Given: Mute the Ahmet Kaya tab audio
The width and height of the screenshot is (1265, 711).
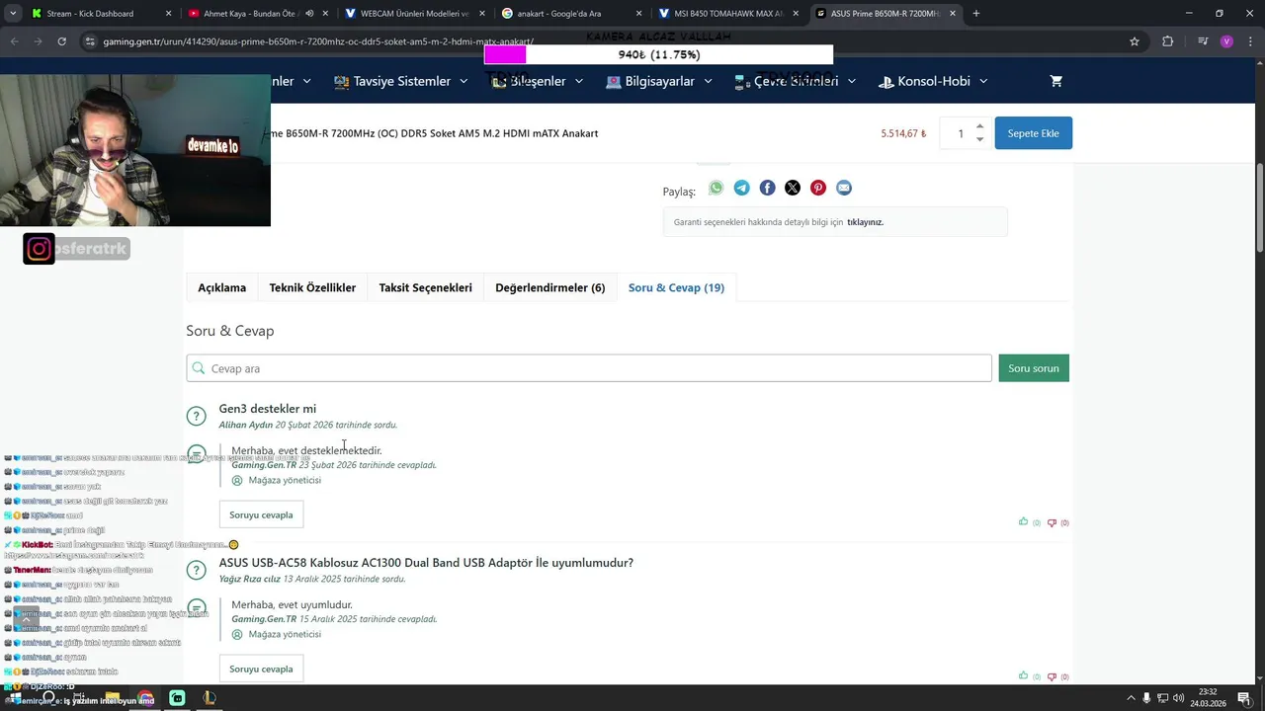Looking at the screenshot, I should [310, 14].
